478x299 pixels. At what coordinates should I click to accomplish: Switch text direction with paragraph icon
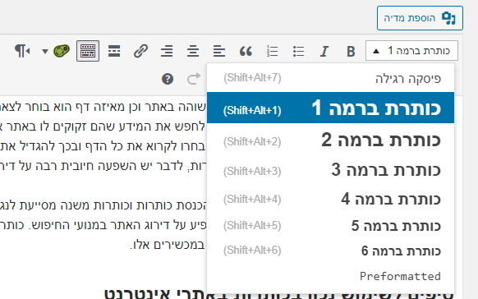coord(22,51)
